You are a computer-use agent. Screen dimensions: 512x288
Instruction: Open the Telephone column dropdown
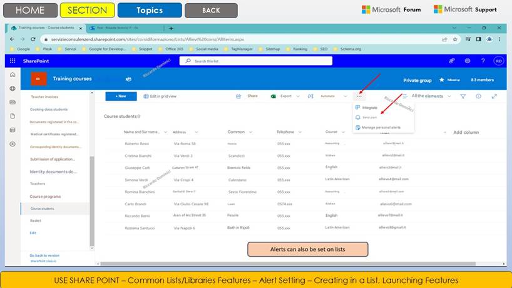point(300,132)
